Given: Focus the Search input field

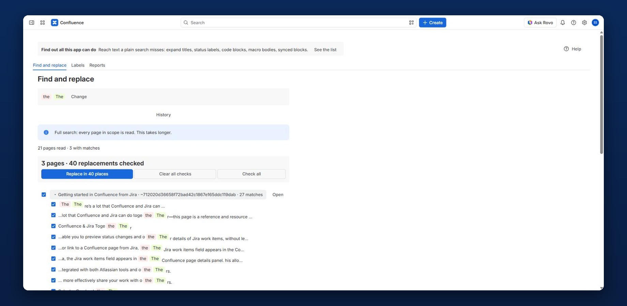Looking at the screenshot, I should click(298, 22).
